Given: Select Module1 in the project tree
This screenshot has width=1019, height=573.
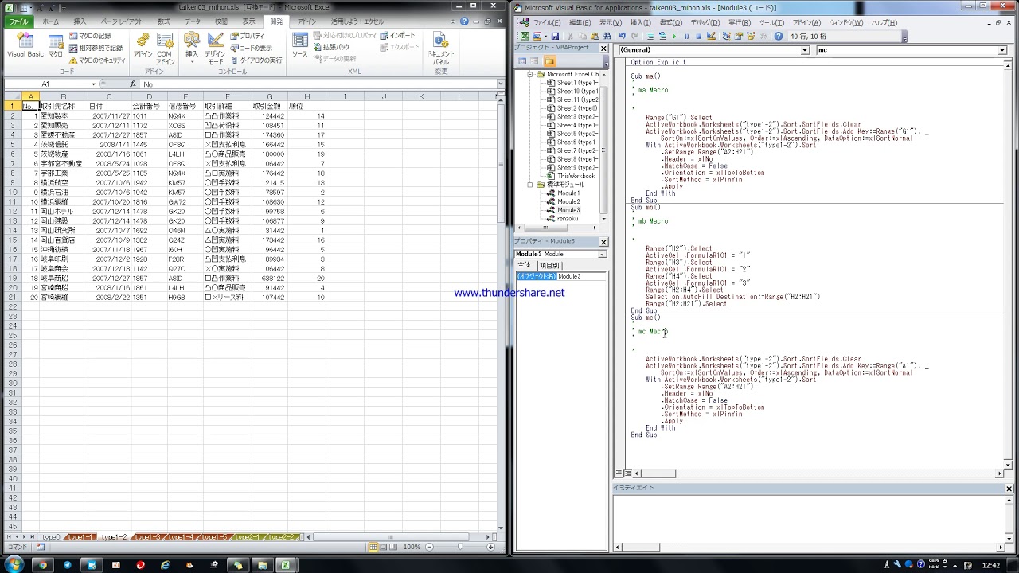Looking at the screenshot, I should pos(568,193).
